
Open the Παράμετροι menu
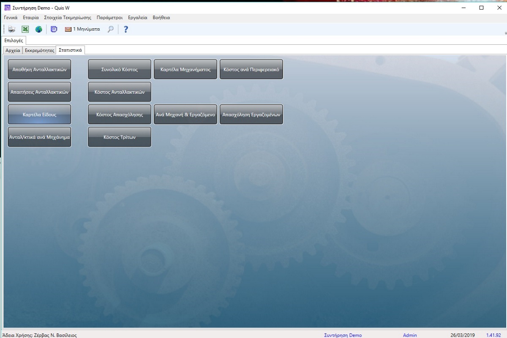(109, 18)
